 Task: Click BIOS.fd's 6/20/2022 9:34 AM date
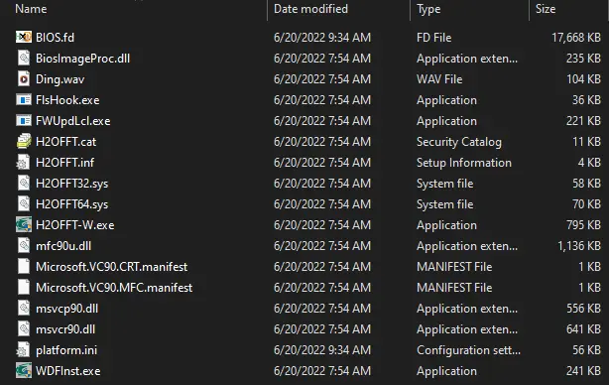click(x=322, y=38)
